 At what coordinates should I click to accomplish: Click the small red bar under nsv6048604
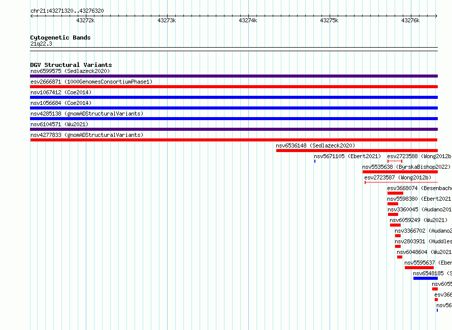tap(400, 257)
